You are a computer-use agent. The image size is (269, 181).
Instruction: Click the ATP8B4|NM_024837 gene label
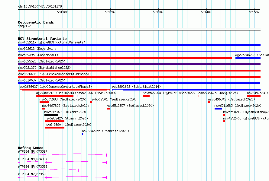click(33, 159)
